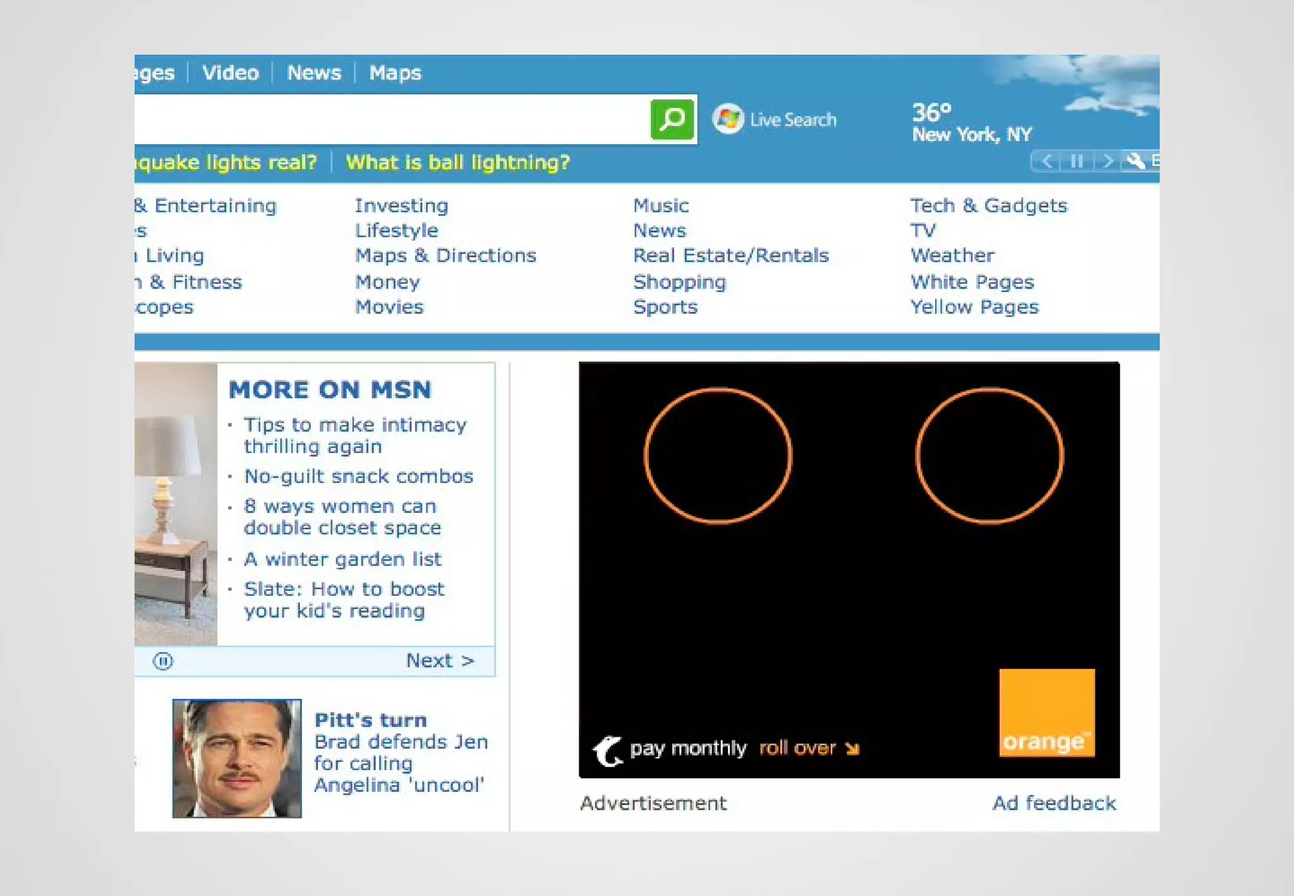This screenshot has width=1294, height=896.
Task: Click the Ad feedback link
Action: click(1054, 803)
